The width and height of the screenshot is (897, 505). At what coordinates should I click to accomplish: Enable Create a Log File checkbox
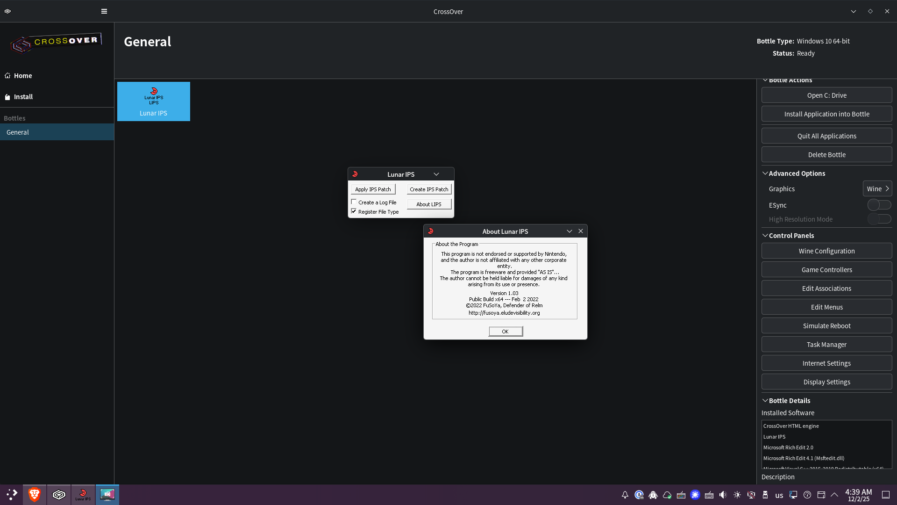click(354, 202)
